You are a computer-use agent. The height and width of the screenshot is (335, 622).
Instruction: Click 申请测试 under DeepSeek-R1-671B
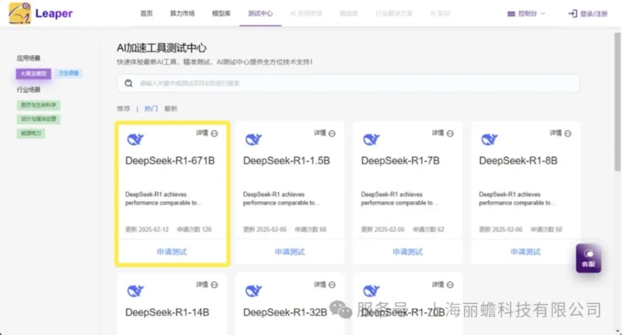(172, 251)
